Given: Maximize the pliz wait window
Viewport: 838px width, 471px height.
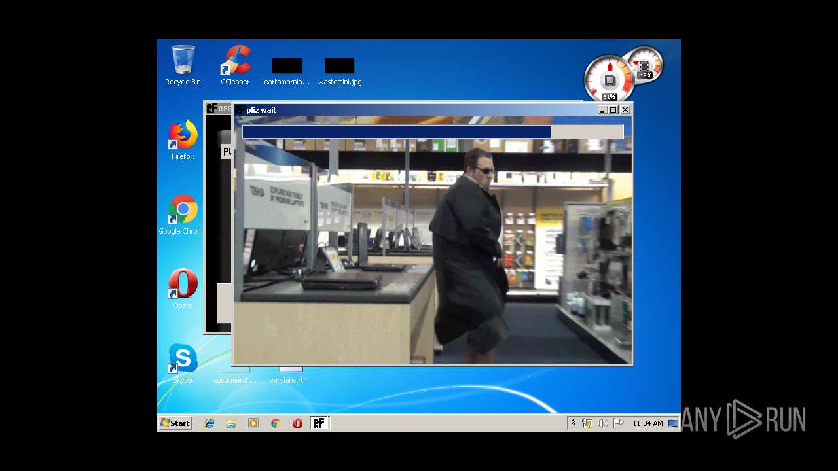Looking at the screenshot, I should [x=613, y=110].
